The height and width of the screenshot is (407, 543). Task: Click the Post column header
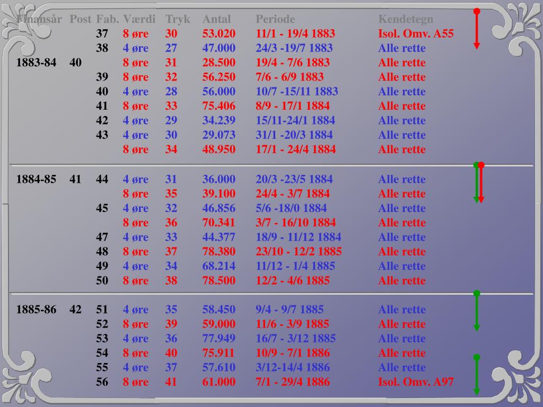81,19
